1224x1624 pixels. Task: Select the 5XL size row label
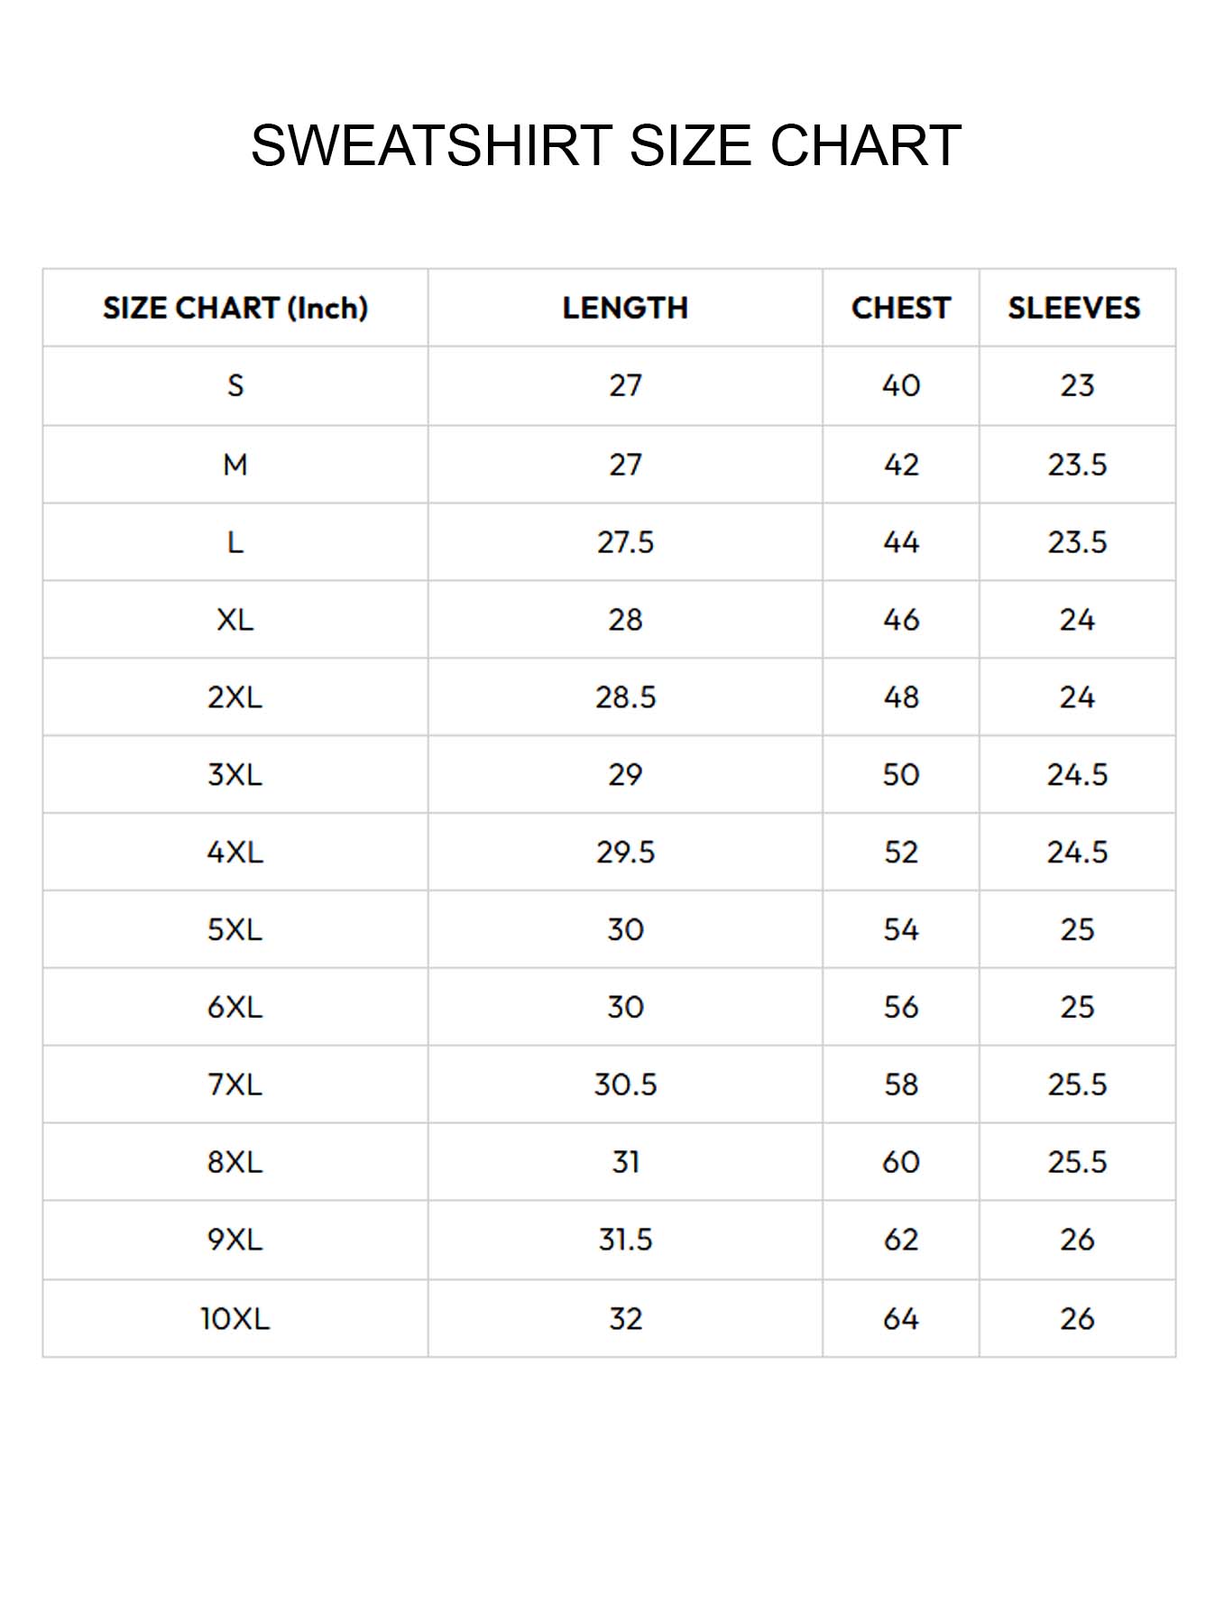[235, 930]
